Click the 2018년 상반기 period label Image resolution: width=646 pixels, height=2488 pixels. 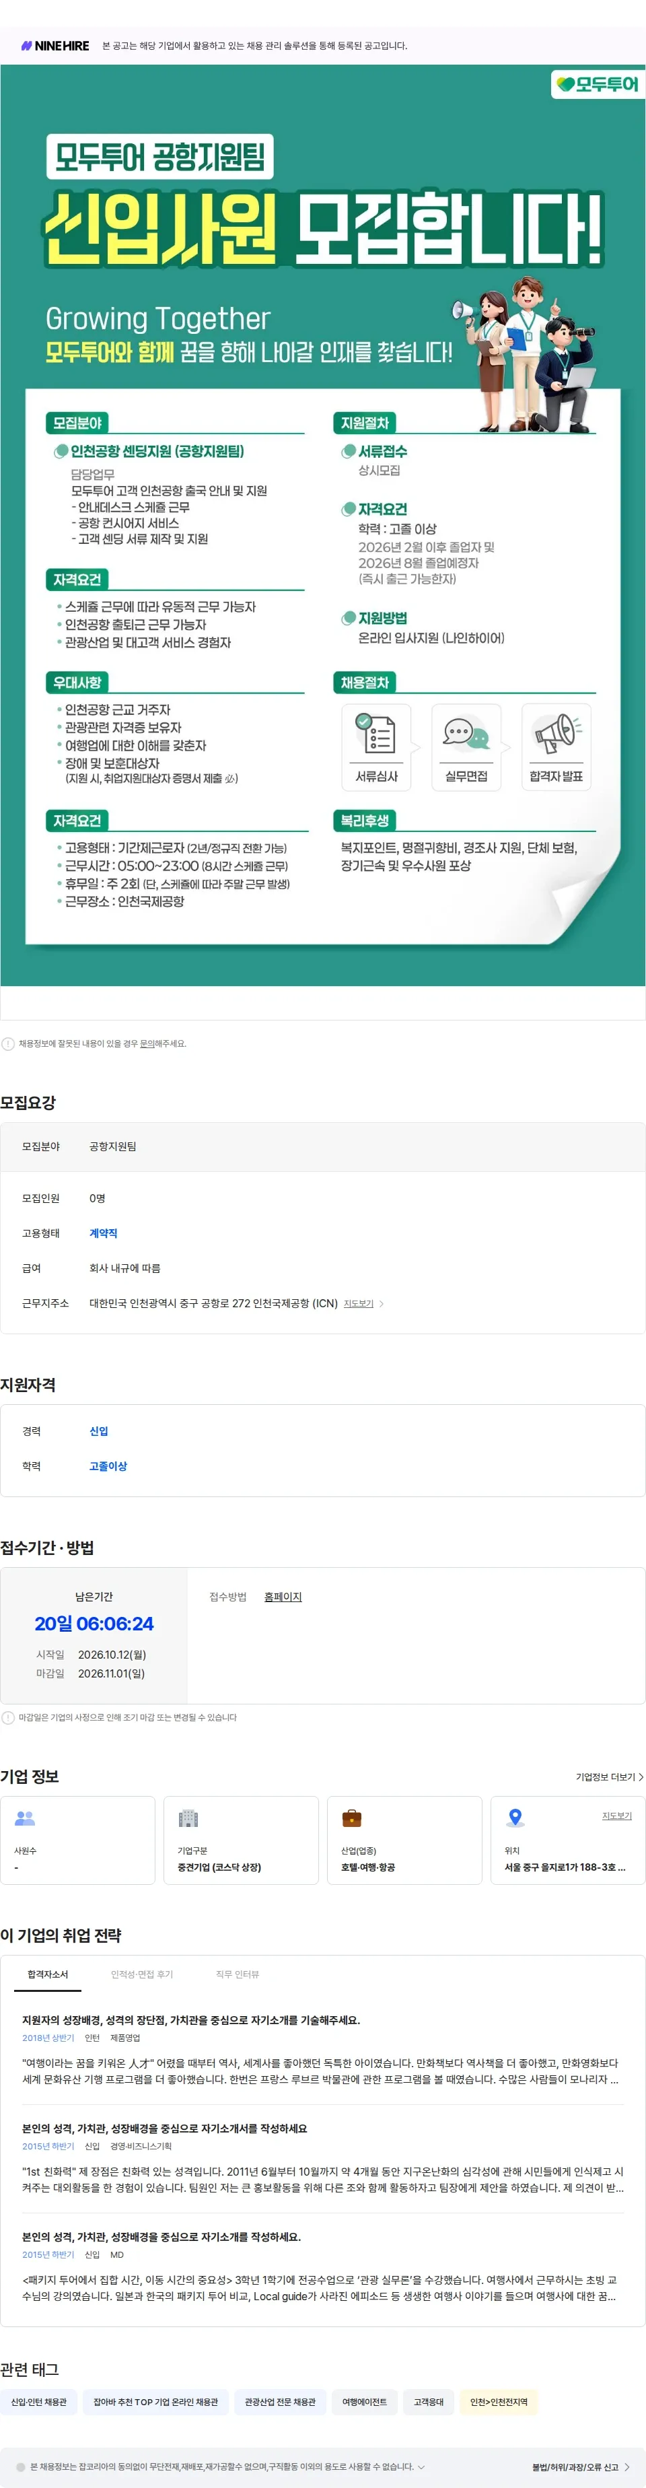(x=48, y=2038)
